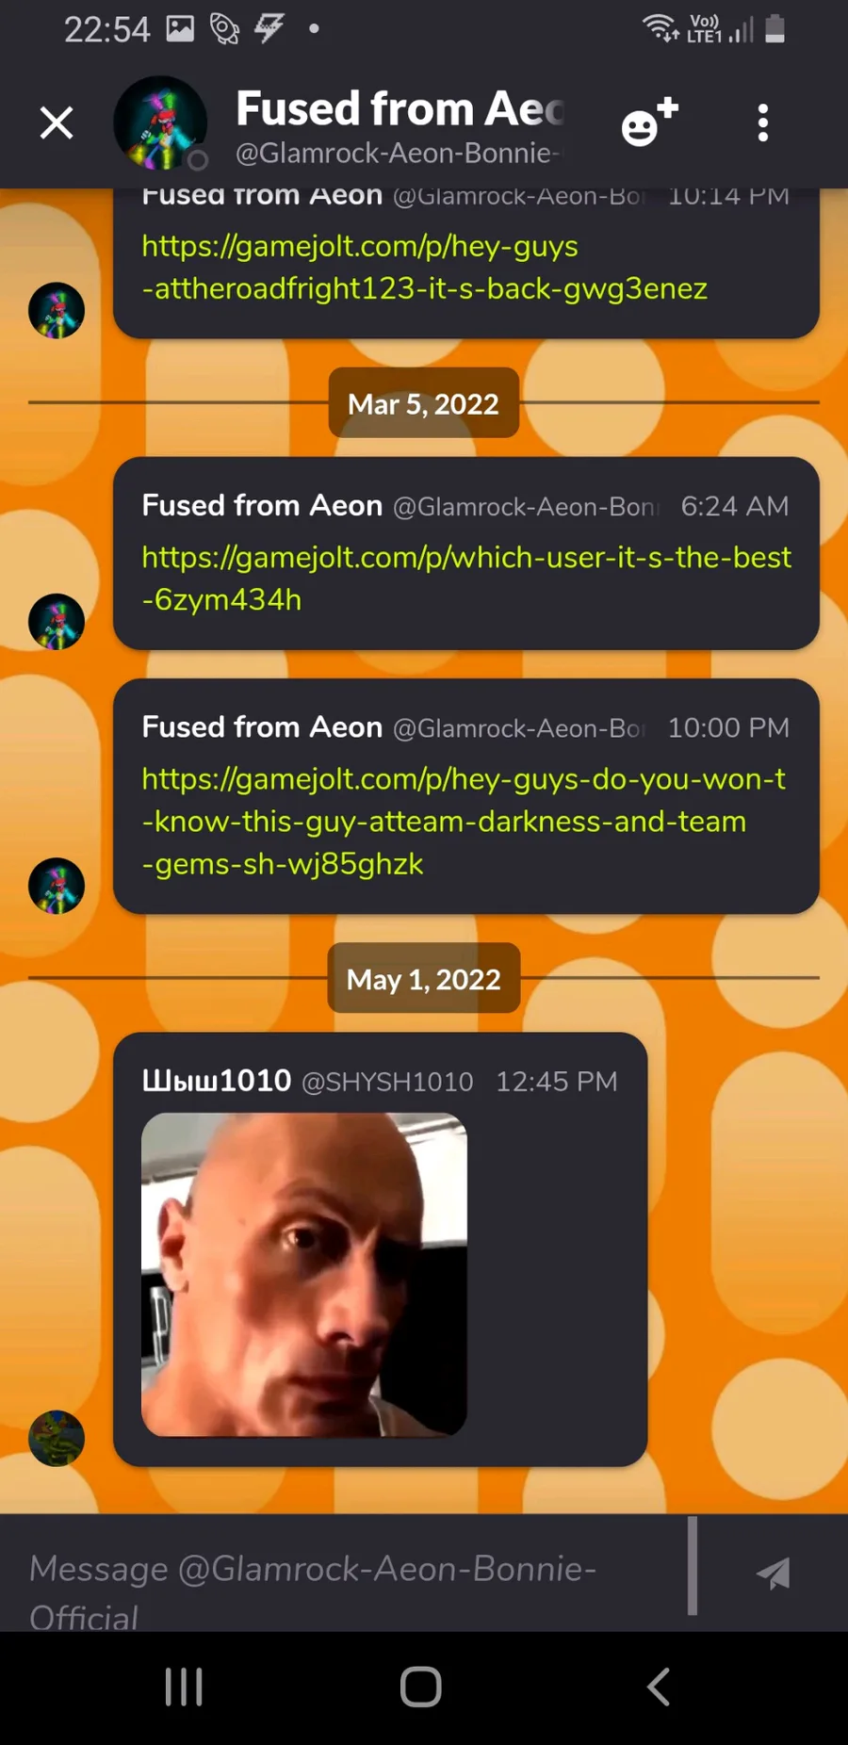
Task: Tap the avatar beside the 6:24 AM message
Action: coord(57,622)
